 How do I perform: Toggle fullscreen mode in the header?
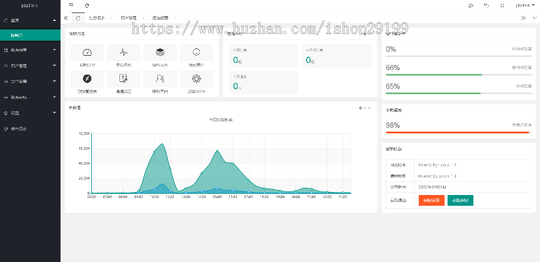pos(502,5)
